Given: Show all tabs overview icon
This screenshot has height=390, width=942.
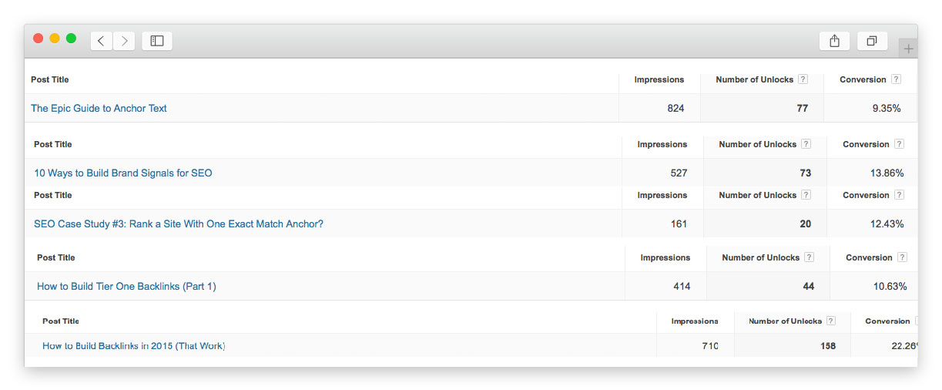Looking at the screenshot, I should 872,41.
